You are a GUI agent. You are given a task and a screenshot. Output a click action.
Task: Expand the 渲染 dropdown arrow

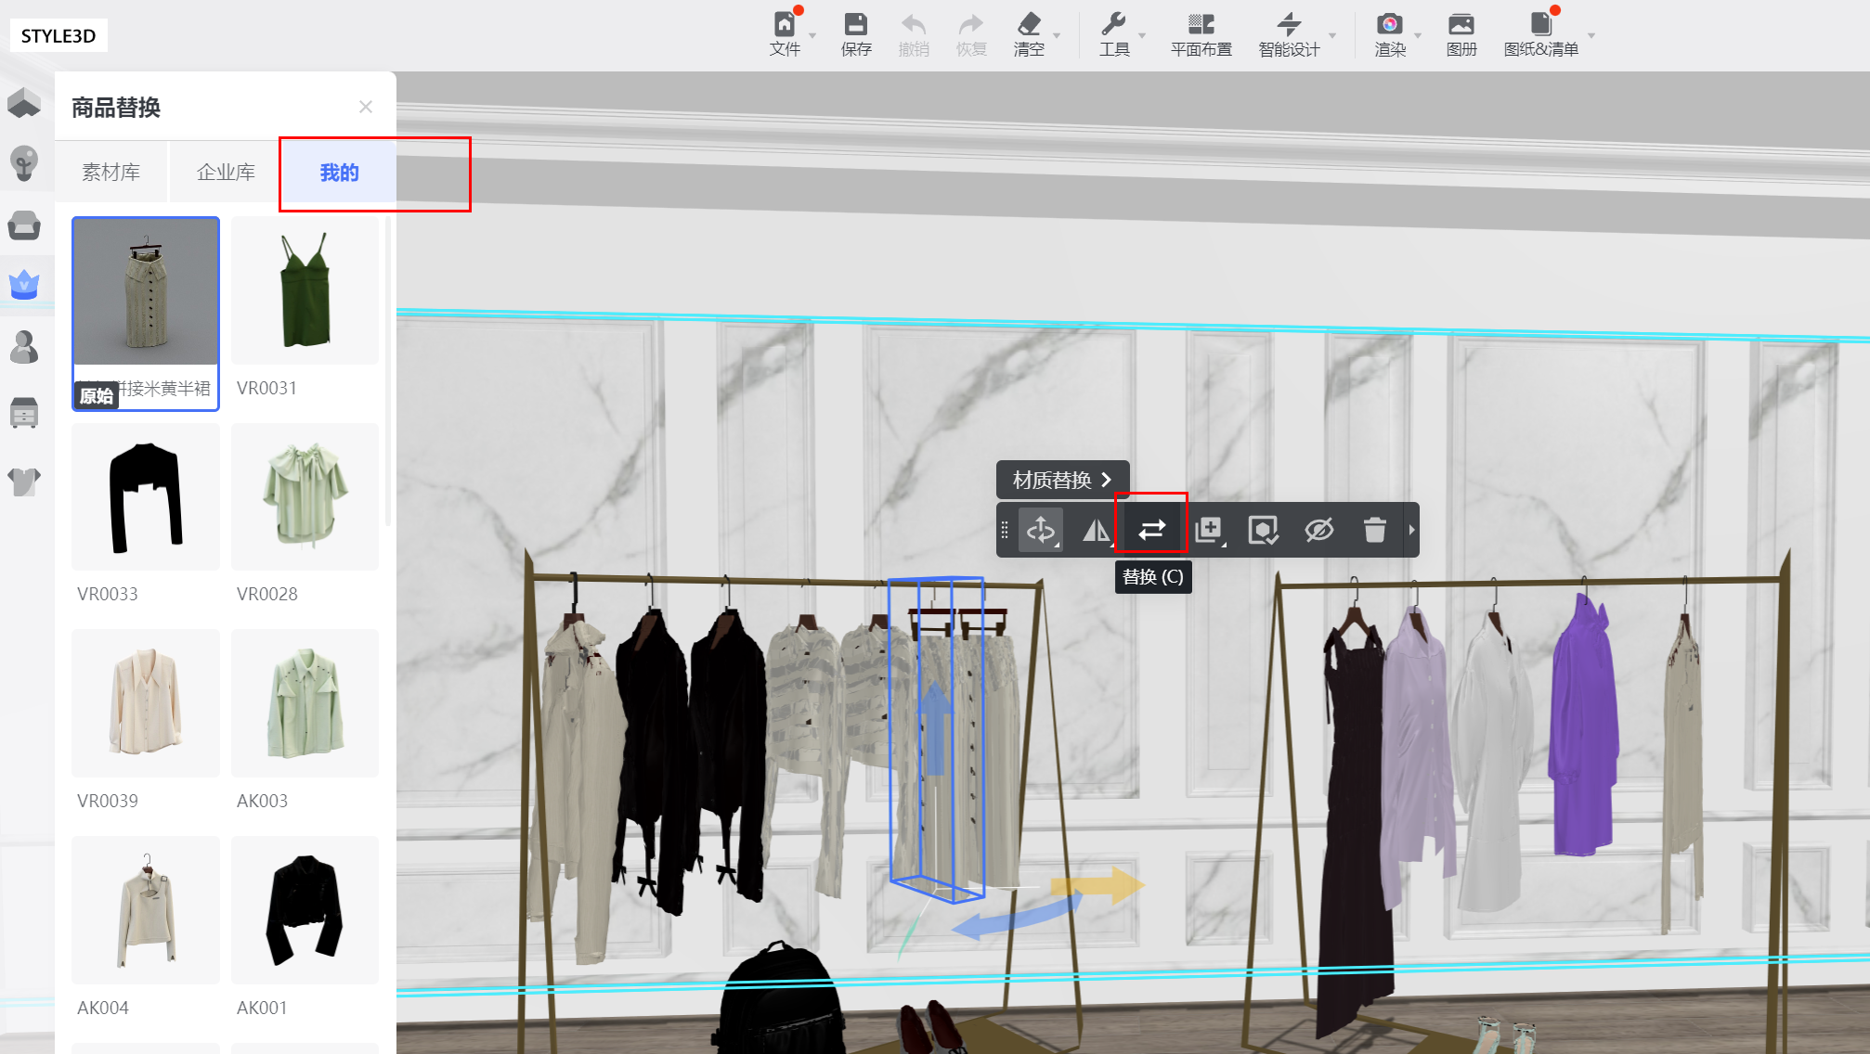(1418, 36)
